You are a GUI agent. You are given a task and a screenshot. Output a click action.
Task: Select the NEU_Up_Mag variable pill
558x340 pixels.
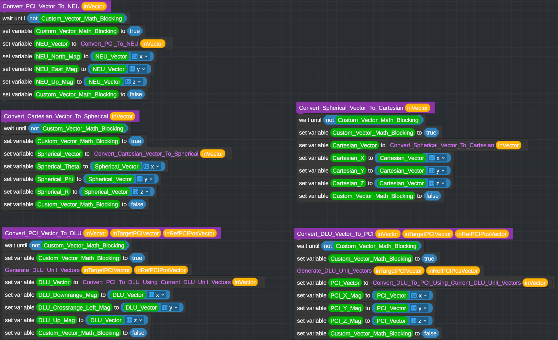pos(54,82)
